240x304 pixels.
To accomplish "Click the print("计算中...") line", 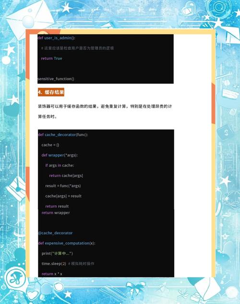I will [57, 254].
